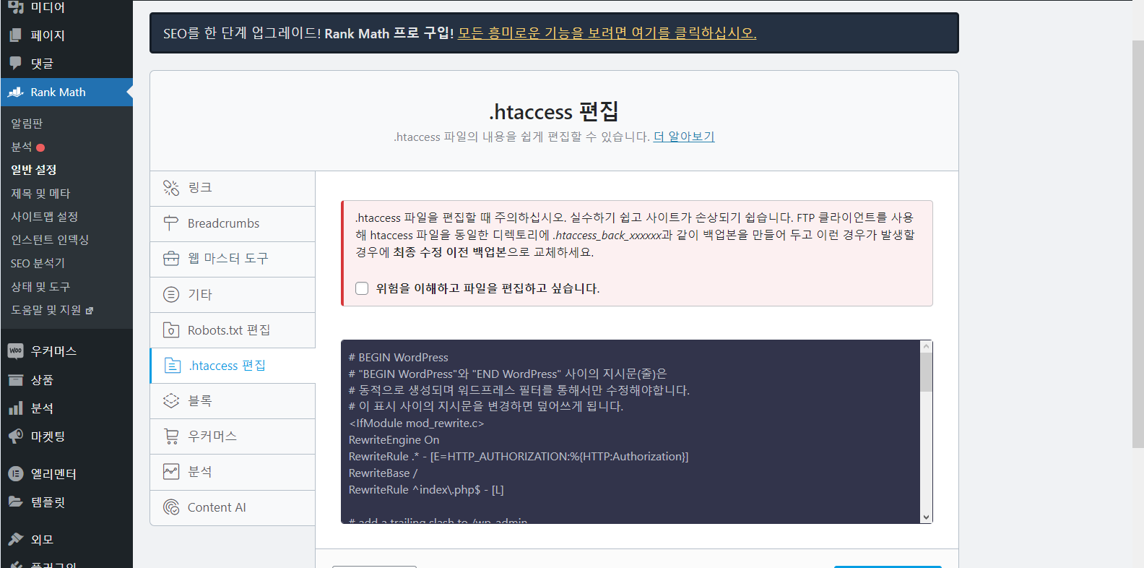Screen dimensions: 1144x568
Task: Click the Robots.txt file icon
Action: click(171, 330)
